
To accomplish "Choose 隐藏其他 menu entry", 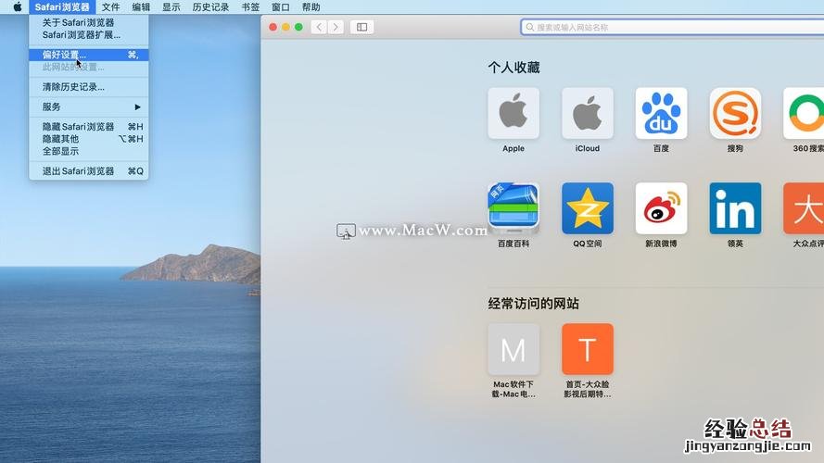I will [89, 139].
